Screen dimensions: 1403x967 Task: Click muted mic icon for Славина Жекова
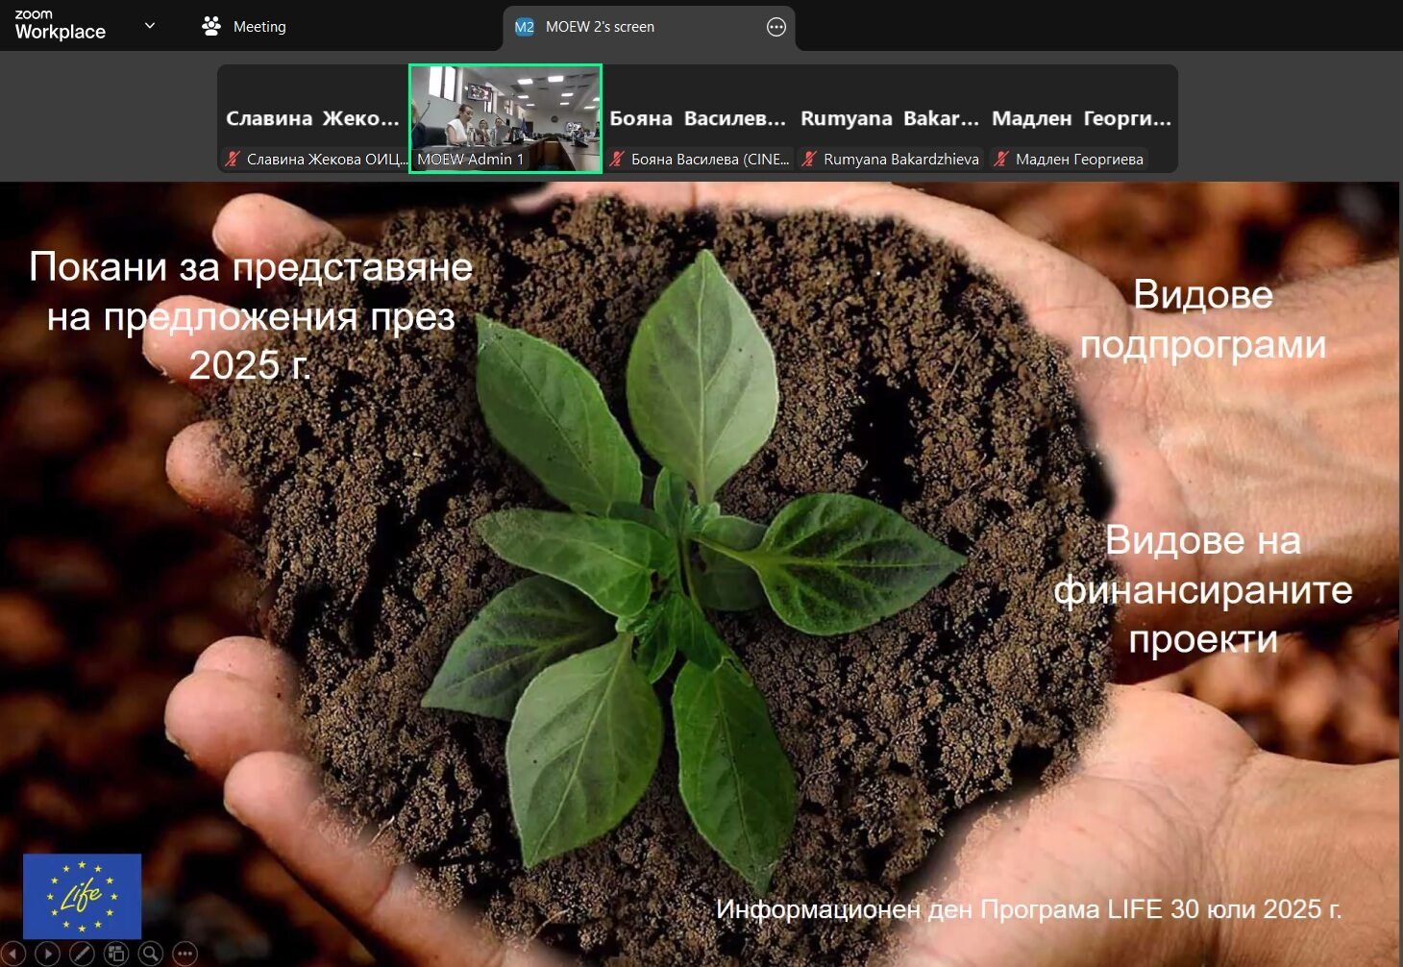coord(233,160)
